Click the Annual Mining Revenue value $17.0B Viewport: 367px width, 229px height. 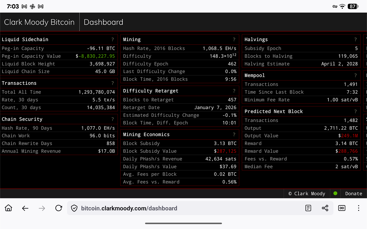107,151
